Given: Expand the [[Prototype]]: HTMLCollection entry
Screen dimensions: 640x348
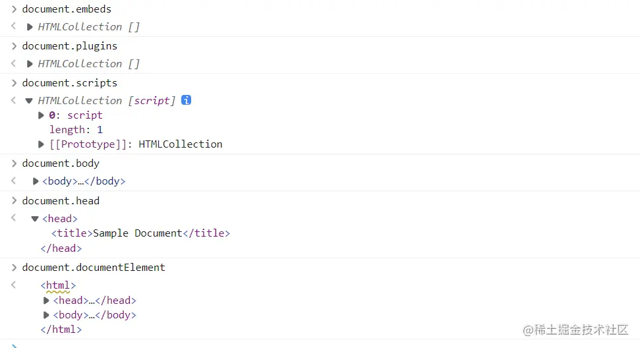Looking at the screenshot, I should click(x=42, y=144).
